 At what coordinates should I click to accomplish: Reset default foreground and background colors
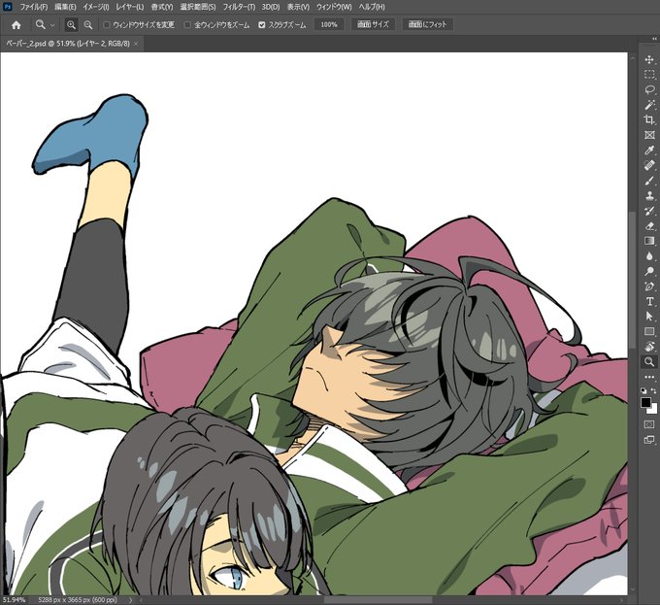click(x=643, y=390)
